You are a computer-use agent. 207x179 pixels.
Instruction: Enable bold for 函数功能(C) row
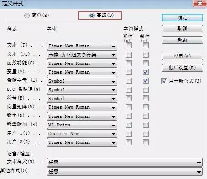click(128, 63)
